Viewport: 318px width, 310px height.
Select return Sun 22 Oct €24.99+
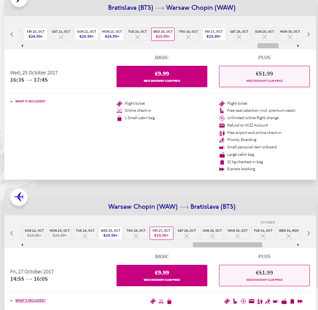coord(34,233)
